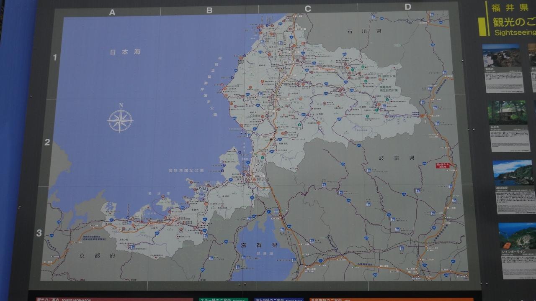This screenshot has height=301, width=536.
Task: Open the forest temple photo thumbnail
Action: tap(507, 112)
